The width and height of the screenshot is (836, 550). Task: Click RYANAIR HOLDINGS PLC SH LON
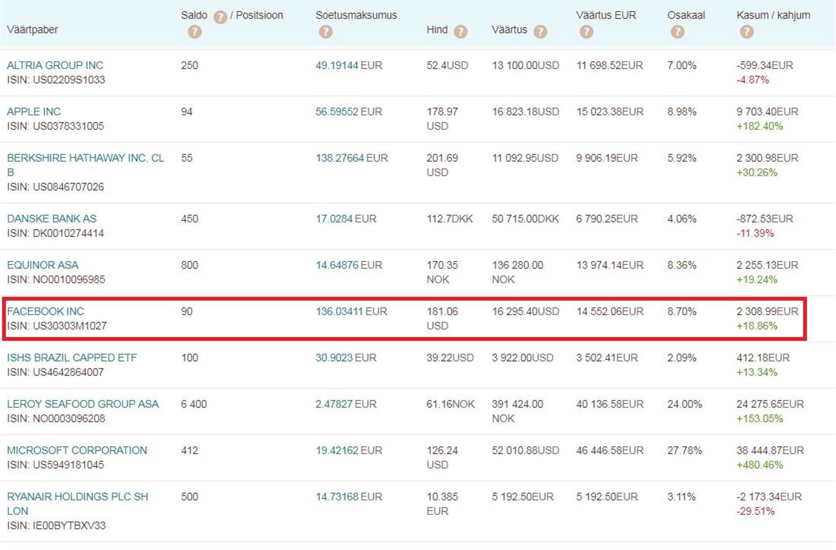click(78, 496)
